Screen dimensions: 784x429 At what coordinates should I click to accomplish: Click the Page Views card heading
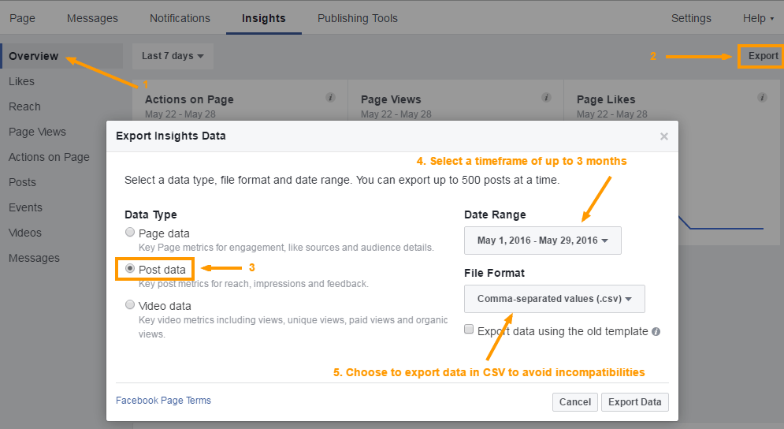click(x=391, y=99)
